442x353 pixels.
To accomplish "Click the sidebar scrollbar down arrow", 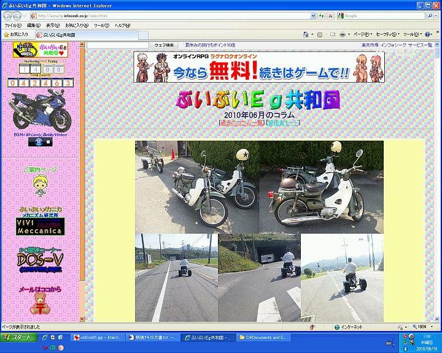I will (82, 319).
